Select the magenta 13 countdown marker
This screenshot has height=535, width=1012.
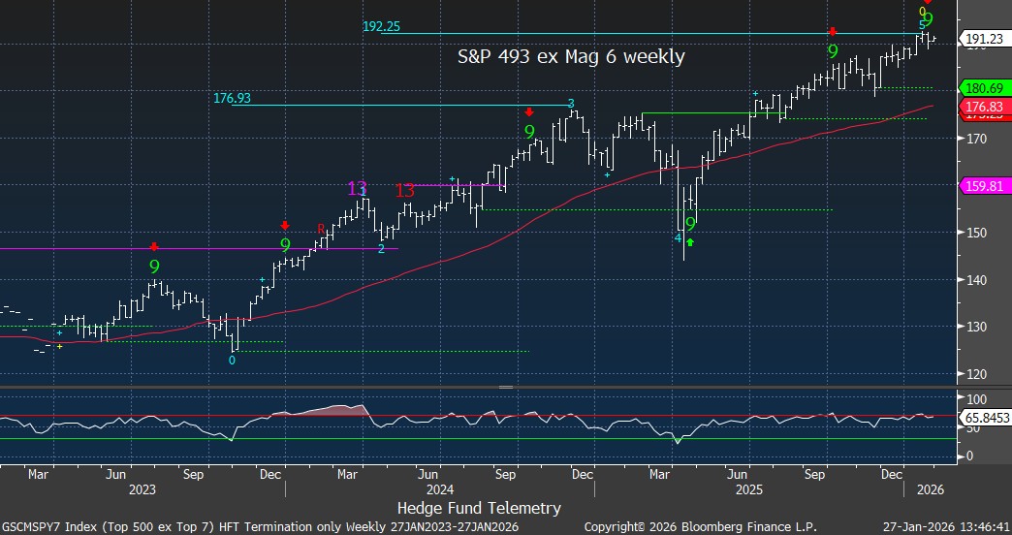tap(358, 189)
